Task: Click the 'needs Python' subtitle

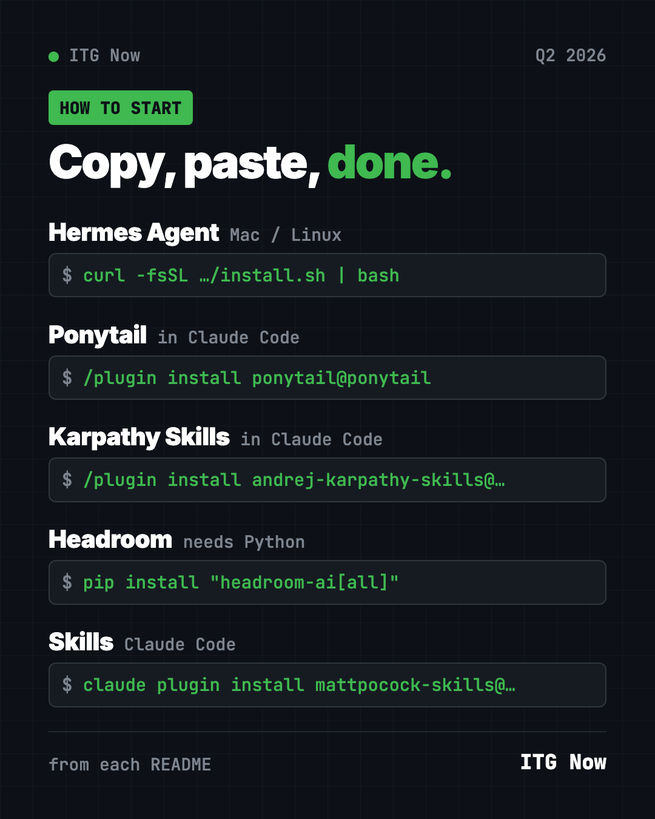Action: [x=244, y=542]
